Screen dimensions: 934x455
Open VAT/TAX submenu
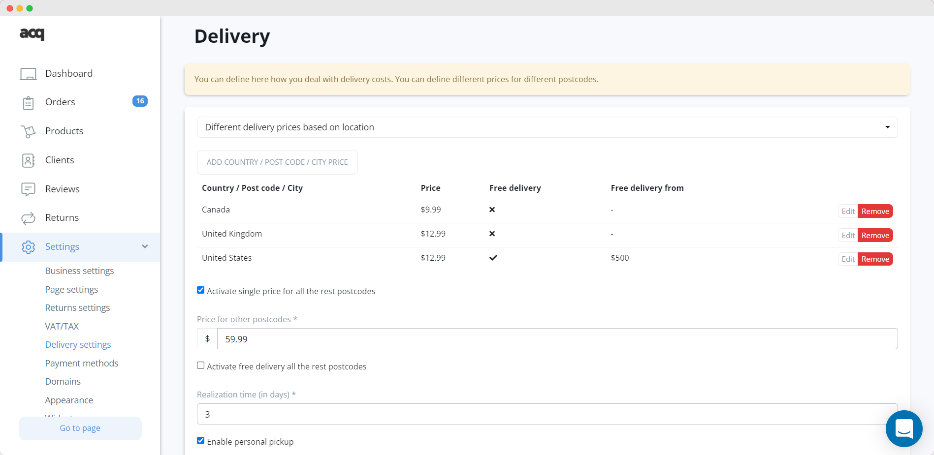[x=62, y=326]
